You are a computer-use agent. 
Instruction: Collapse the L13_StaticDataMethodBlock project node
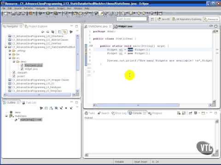point(6,47)
